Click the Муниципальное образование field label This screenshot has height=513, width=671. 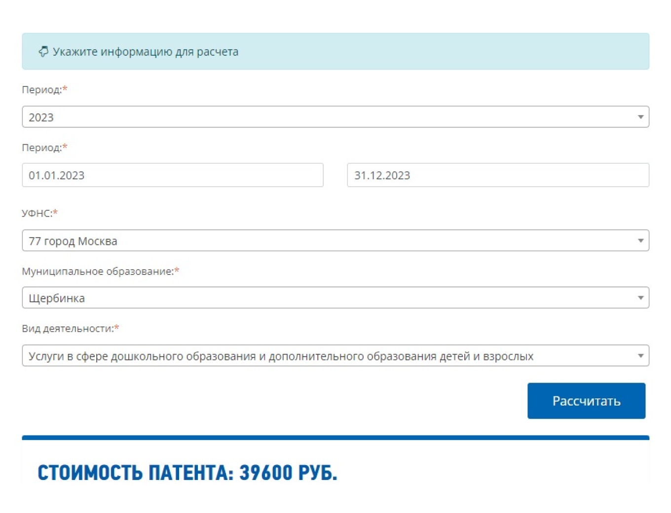[98, 272]
